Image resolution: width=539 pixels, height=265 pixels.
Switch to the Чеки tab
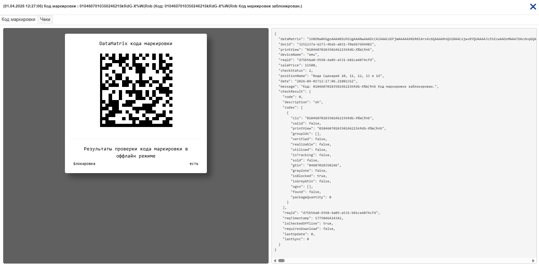45,20
